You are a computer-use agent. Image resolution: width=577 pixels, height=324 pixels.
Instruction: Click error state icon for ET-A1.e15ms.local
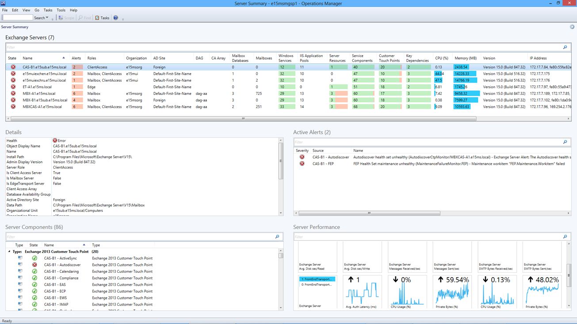(13, 87)
